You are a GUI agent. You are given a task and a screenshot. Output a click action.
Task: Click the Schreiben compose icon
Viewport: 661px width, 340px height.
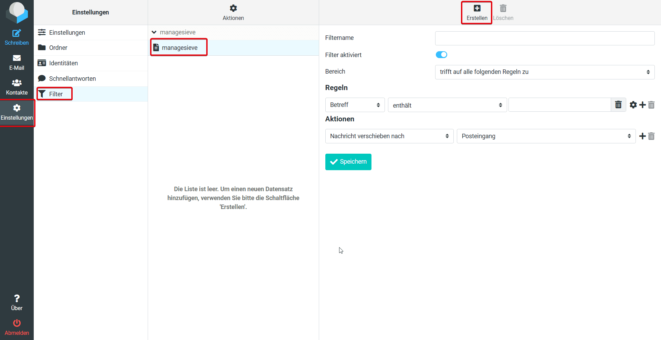coord(17,33)
